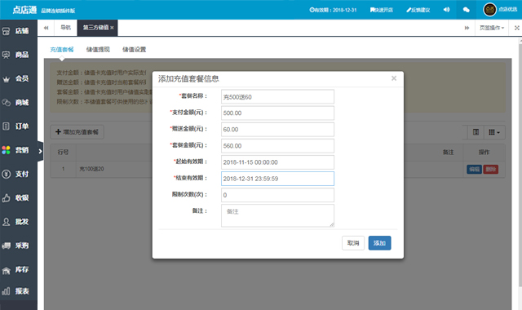Click the user avatar in header
Image resolution: width=522 pixels, height=310 pixels.
pyautogui.click(x=489, y=9)
